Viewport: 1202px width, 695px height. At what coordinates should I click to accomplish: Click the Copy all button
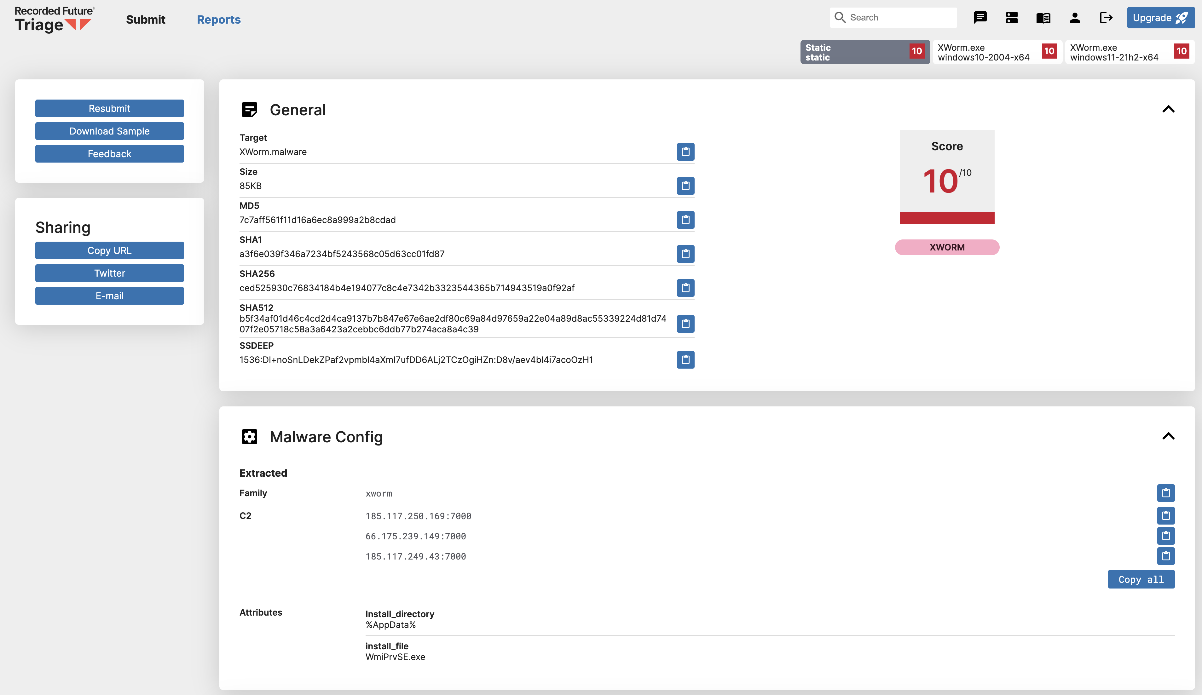pos(1141,580)
